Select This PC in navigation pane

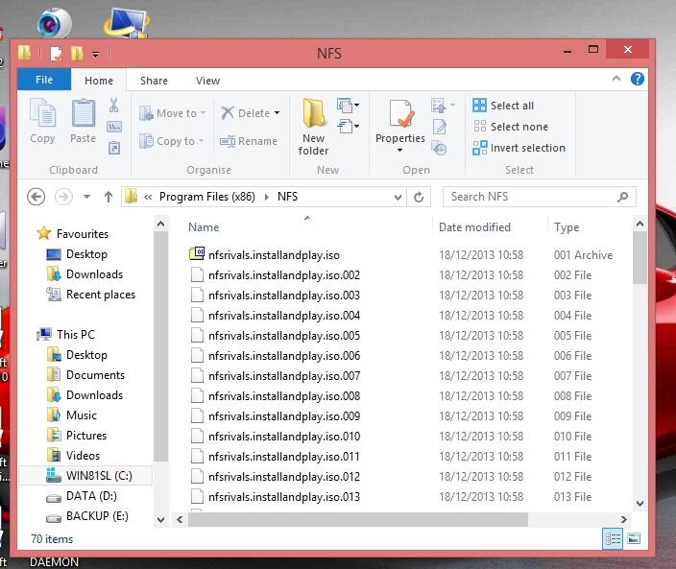pyautogui.click(x=65, y=334)
